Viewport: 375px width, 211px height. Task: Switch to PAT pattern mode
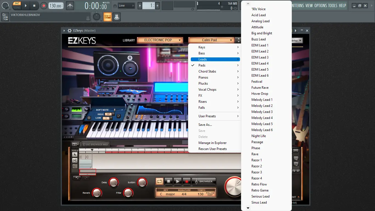[17, 4]
